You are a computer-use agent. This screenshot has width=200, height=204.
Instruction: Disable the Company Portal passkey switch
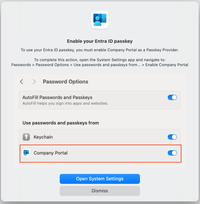pos(172,153)
